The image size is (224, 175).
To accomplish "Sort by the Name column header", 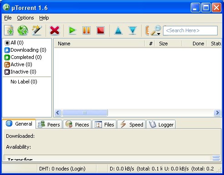I will coord(99,44).
